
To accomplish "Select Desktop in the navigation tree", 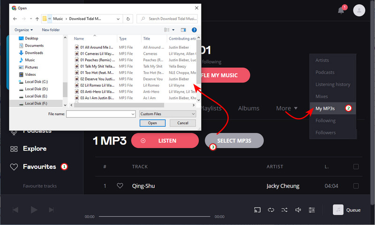I will [x=31, y=38].
